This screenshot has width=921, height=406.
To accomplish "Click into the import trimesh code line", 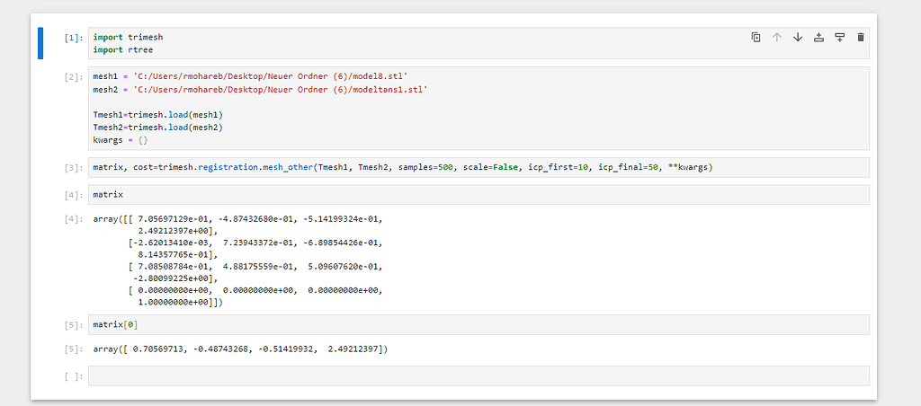I will pyautogui.click(x=128, y=37).
